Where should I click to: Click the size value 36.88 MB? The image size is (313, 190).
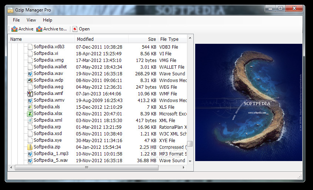[x=147, y=161]
